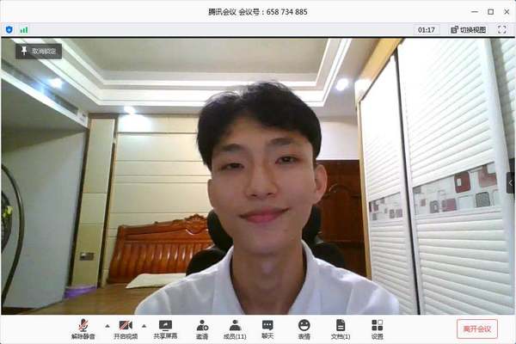Viewport: 516px width, 344px height.
Task: Expand audio options arrow beside 解除静音
Action: point(107,326)
